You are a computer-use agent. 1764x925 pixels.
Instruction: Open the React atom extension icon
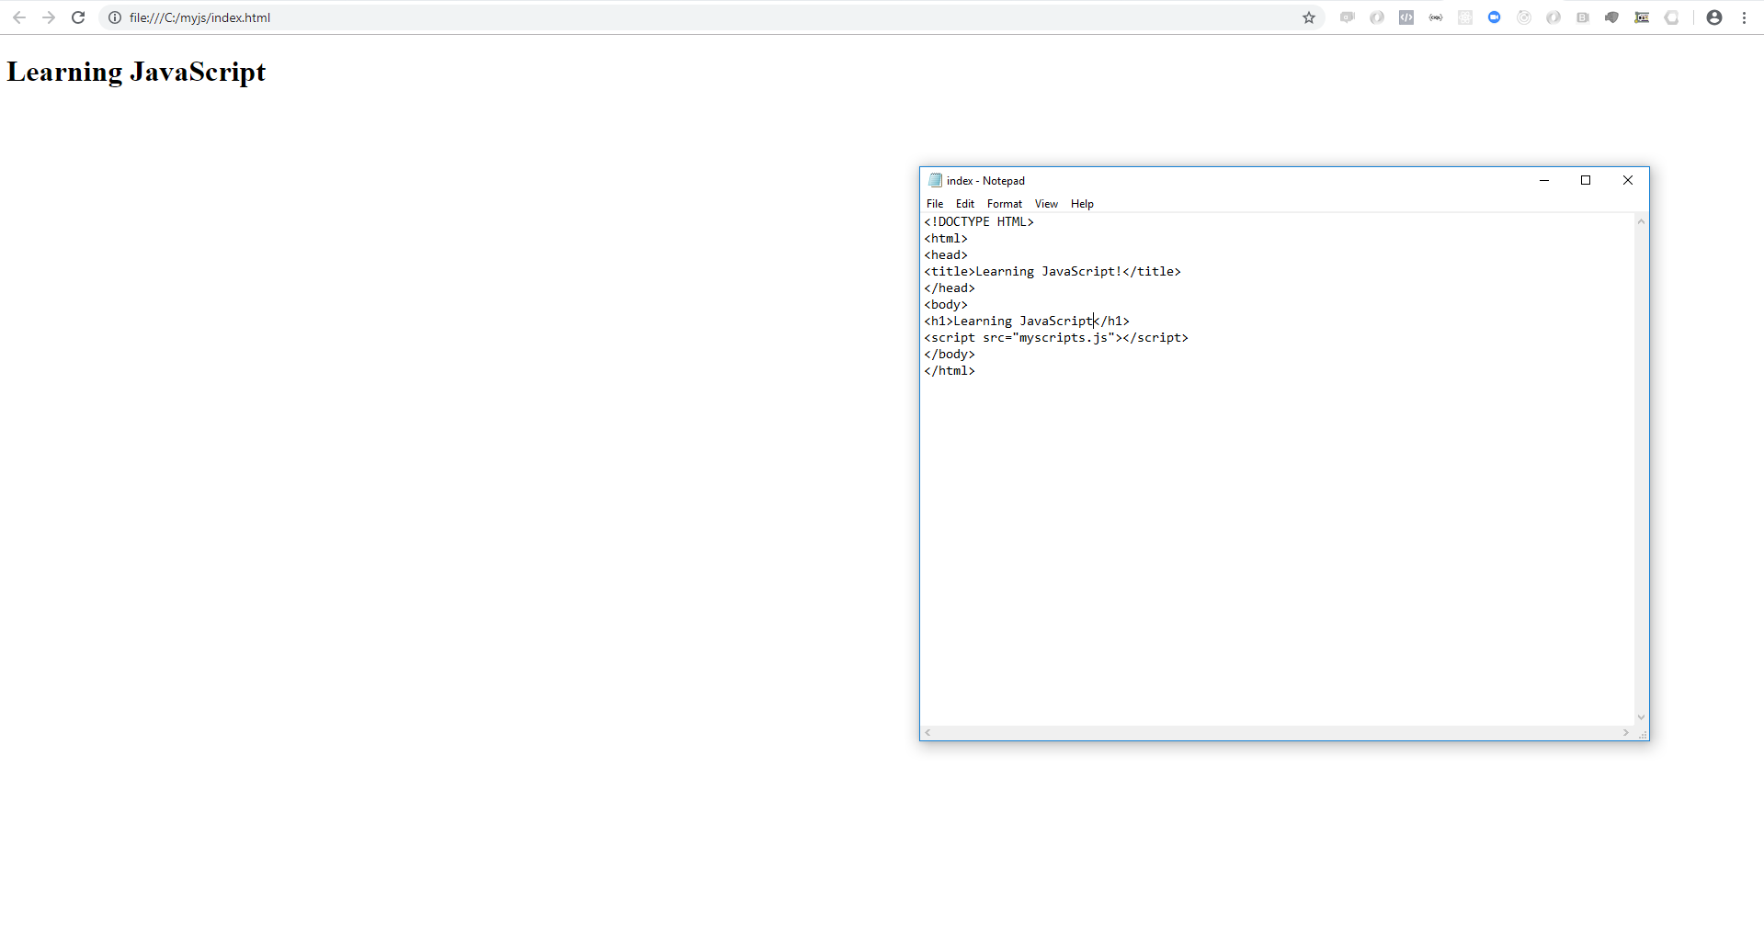pos(1465,17)
